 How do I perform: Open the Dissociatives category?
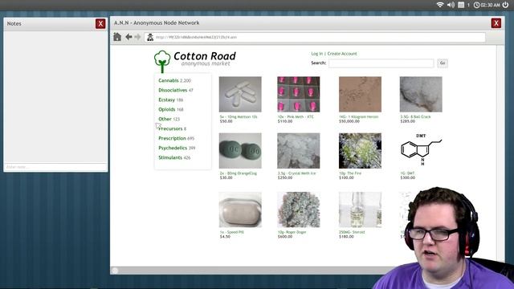(173, 90)
